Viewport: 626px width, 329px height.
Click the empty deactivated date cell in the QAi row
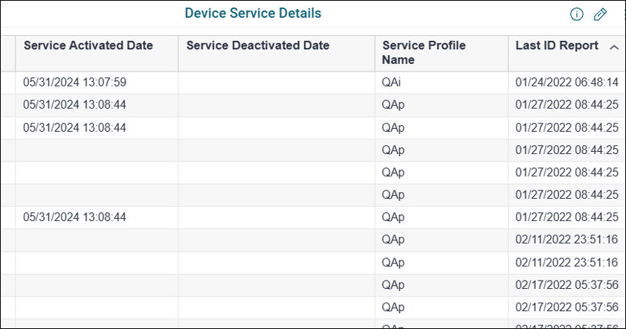tap(277, 83)
